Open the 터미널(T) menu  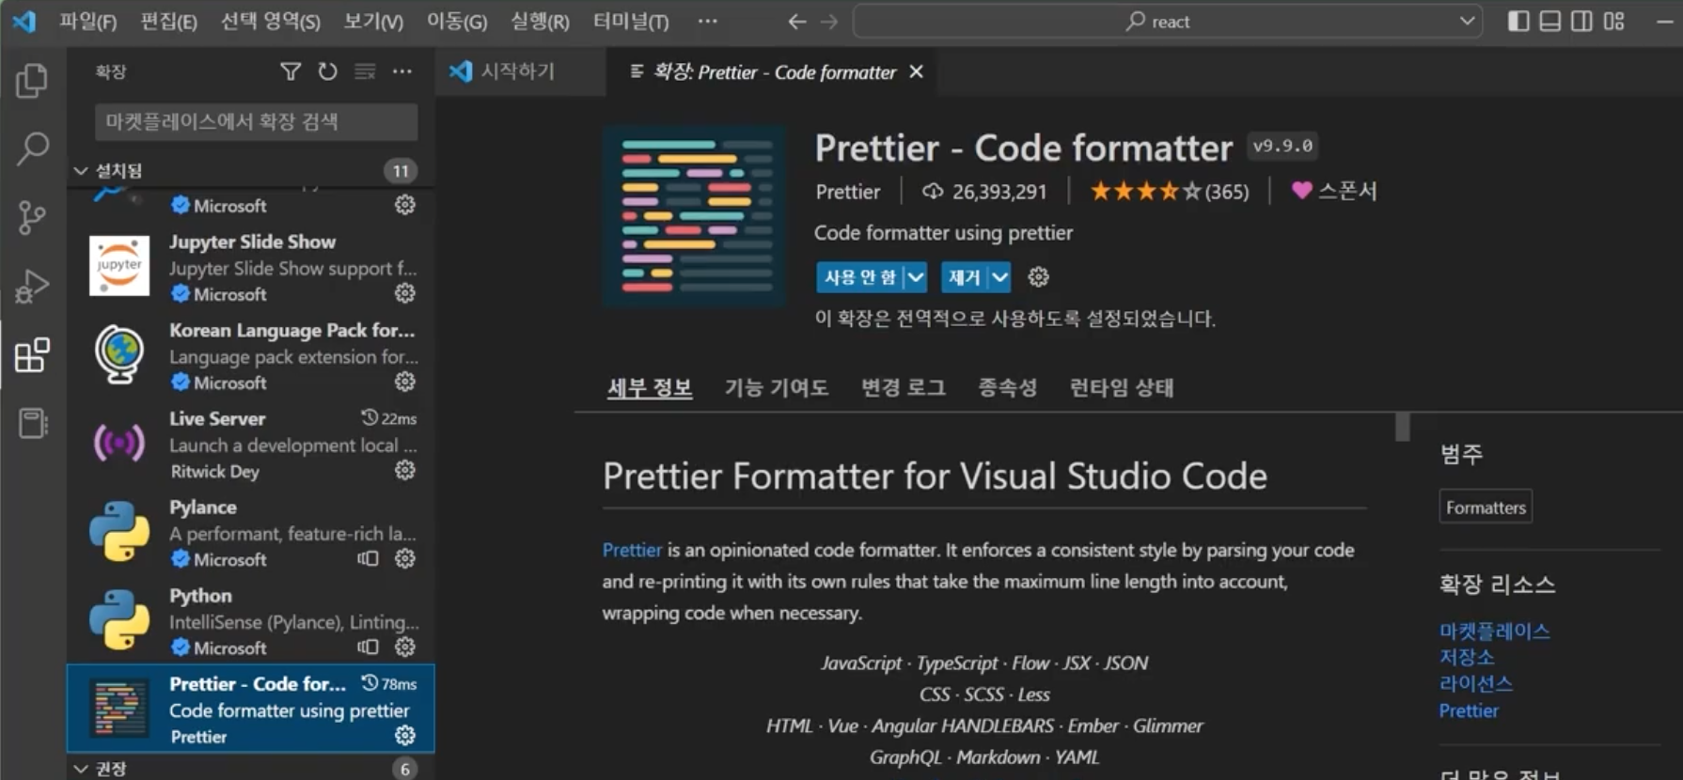point(631,21)
